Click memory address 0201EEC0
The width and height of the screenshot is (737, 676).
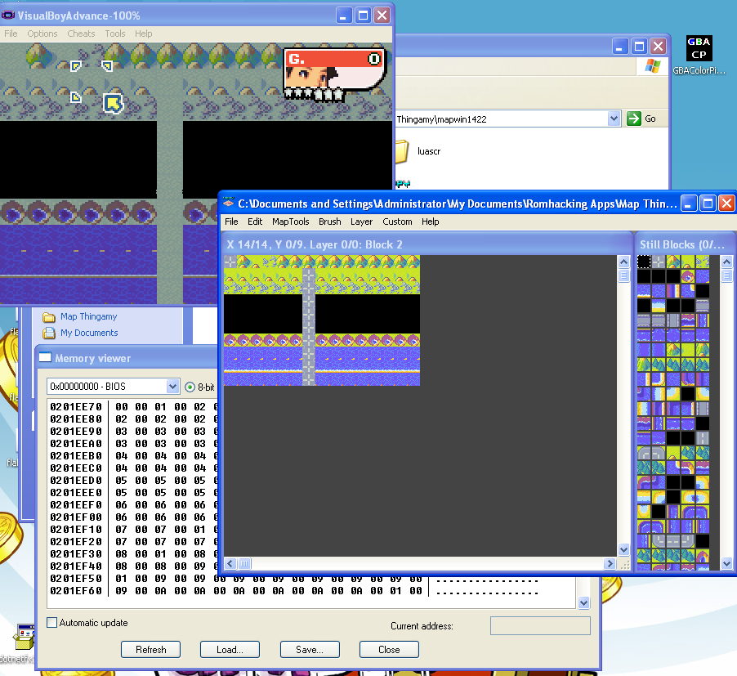76,468
